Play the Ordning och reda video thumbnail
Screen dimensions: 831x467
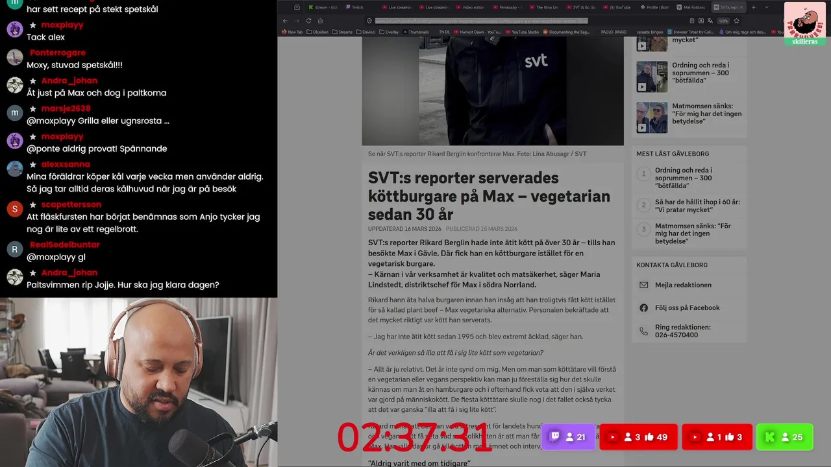click(x=652, y=77)
